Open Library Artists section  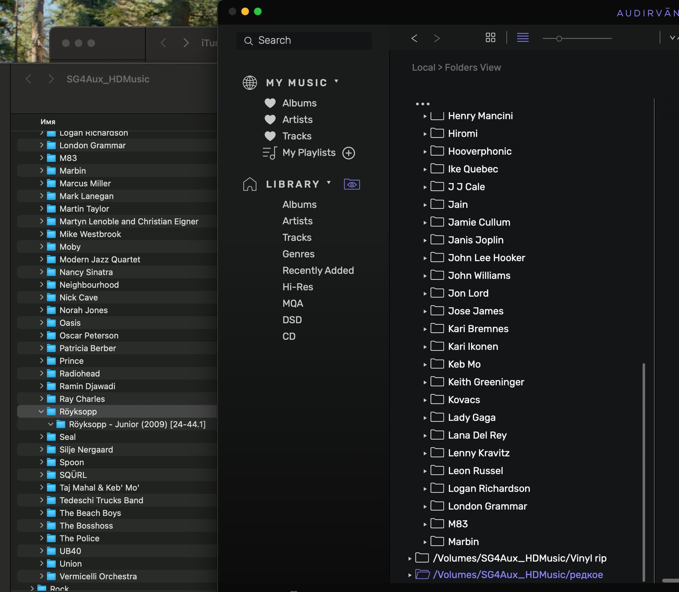pos(297,221)
